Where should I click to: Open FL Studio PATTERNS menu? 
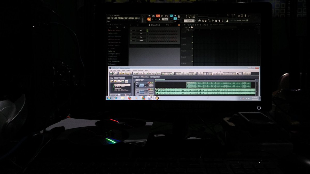[121, 18]
